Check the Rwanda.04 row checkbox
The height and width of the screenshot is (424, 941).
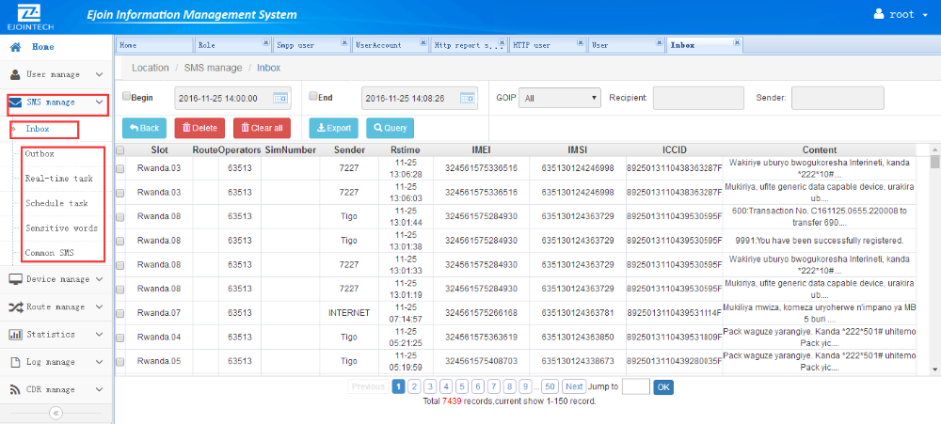[120, 338]
